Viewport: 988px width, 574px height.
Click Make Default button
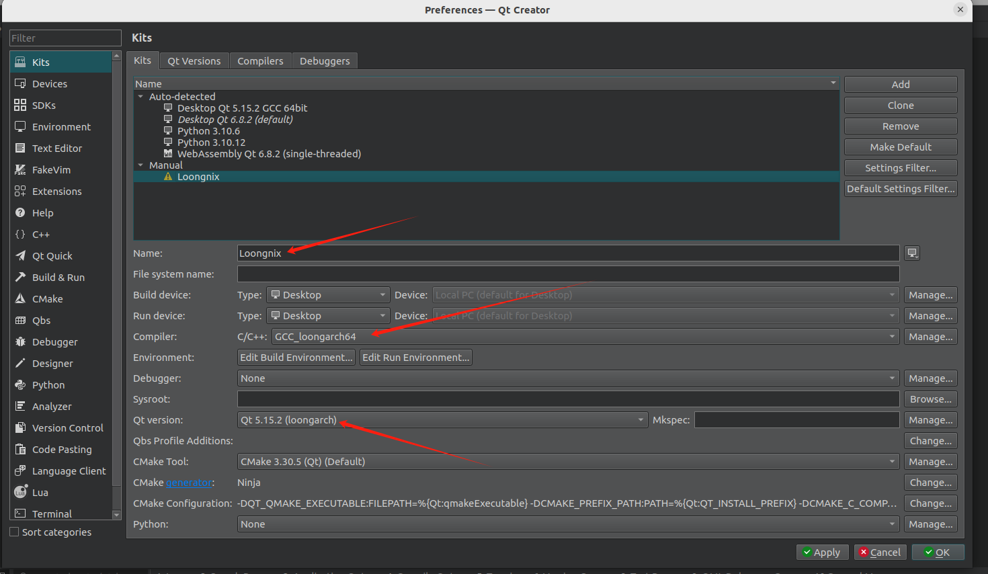click(901, 147)
